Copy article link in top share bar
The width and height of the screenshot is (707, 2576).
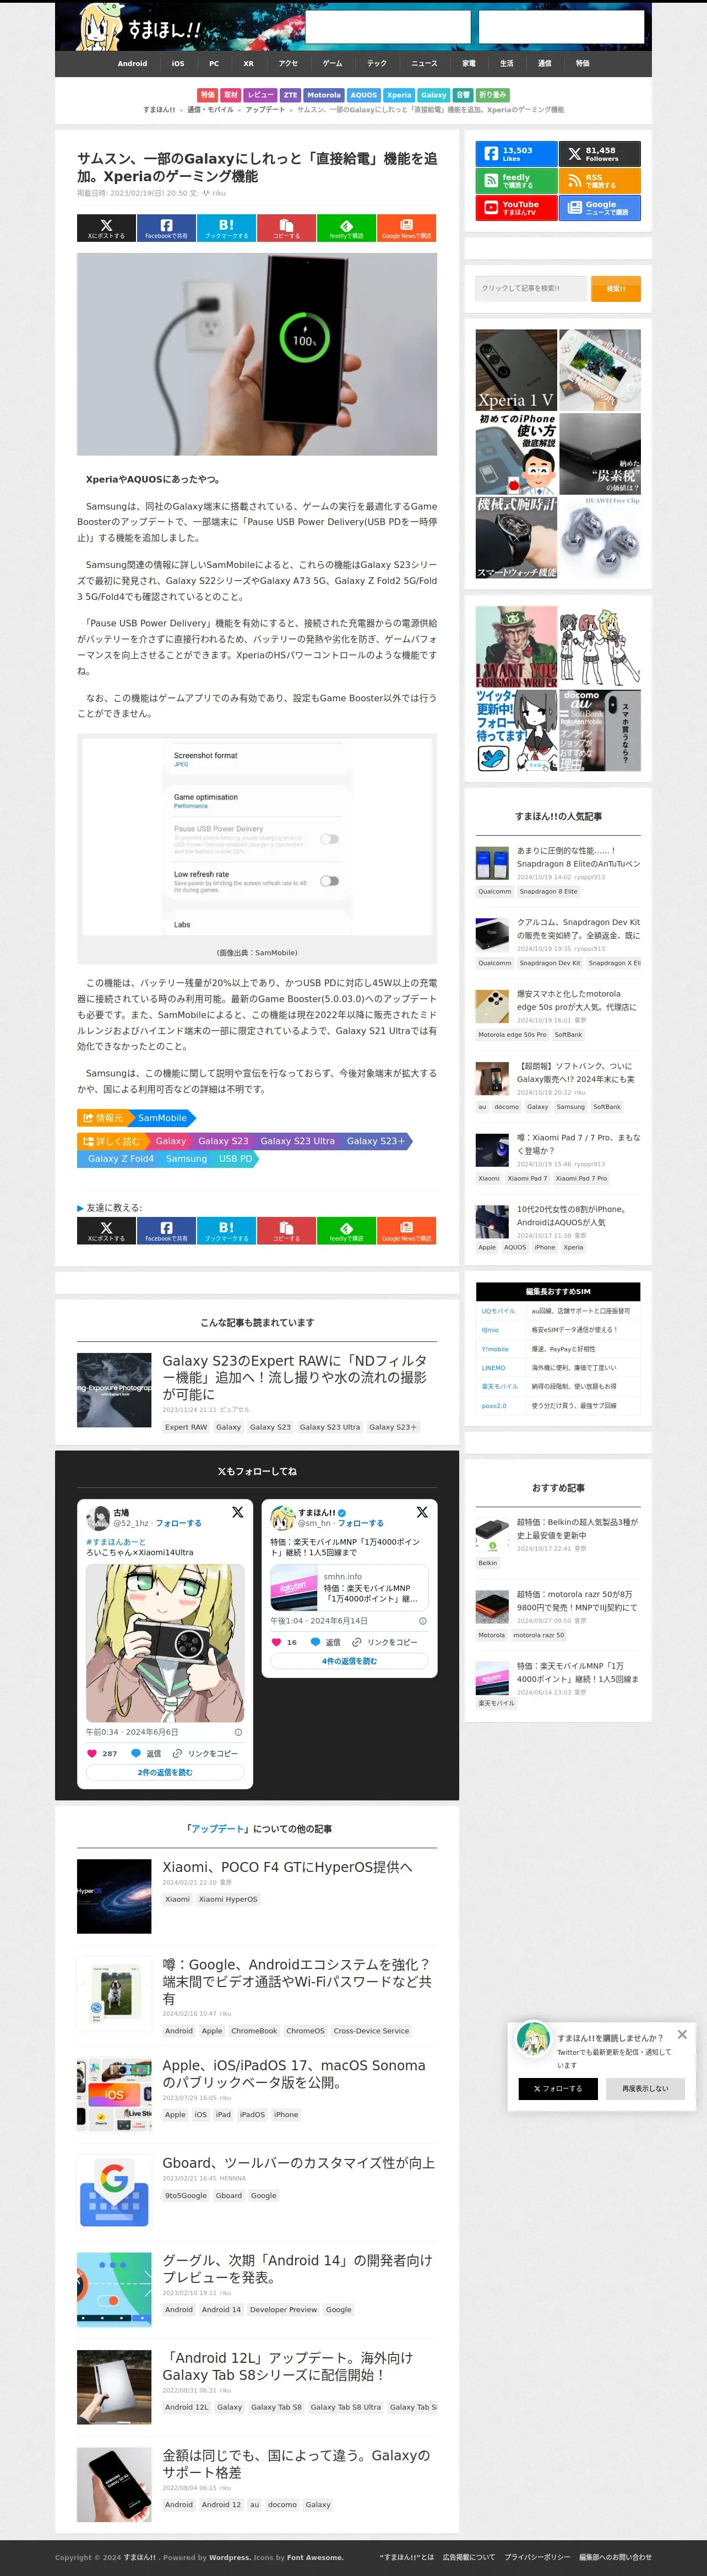click(x=286, y=228)
